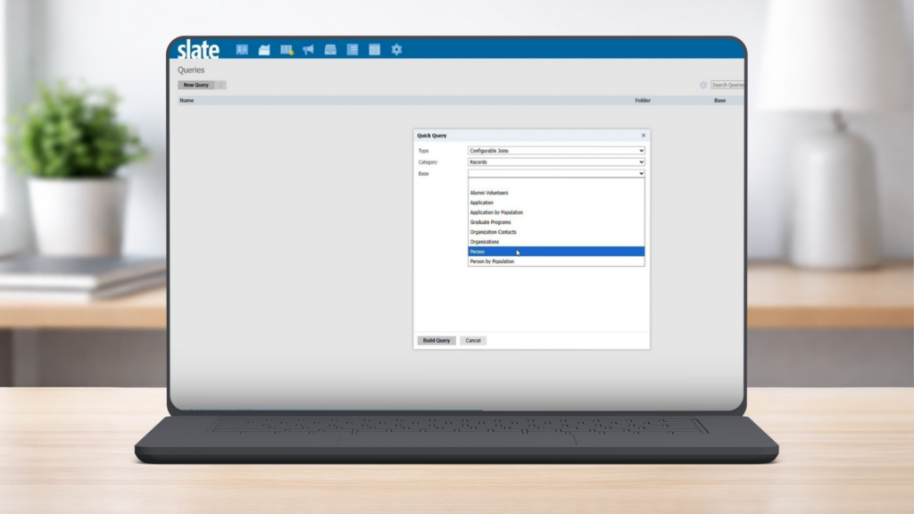Open the Database gear icon in navbar
Viewport: 914px width, 514px height.
(x=396, y=50)
